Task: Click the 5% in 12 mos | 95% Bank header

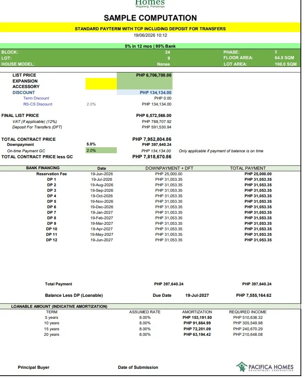Action: [x=150, y=46]
